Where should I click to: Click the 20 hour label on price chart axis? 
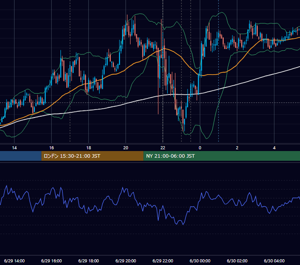(126, 148)
